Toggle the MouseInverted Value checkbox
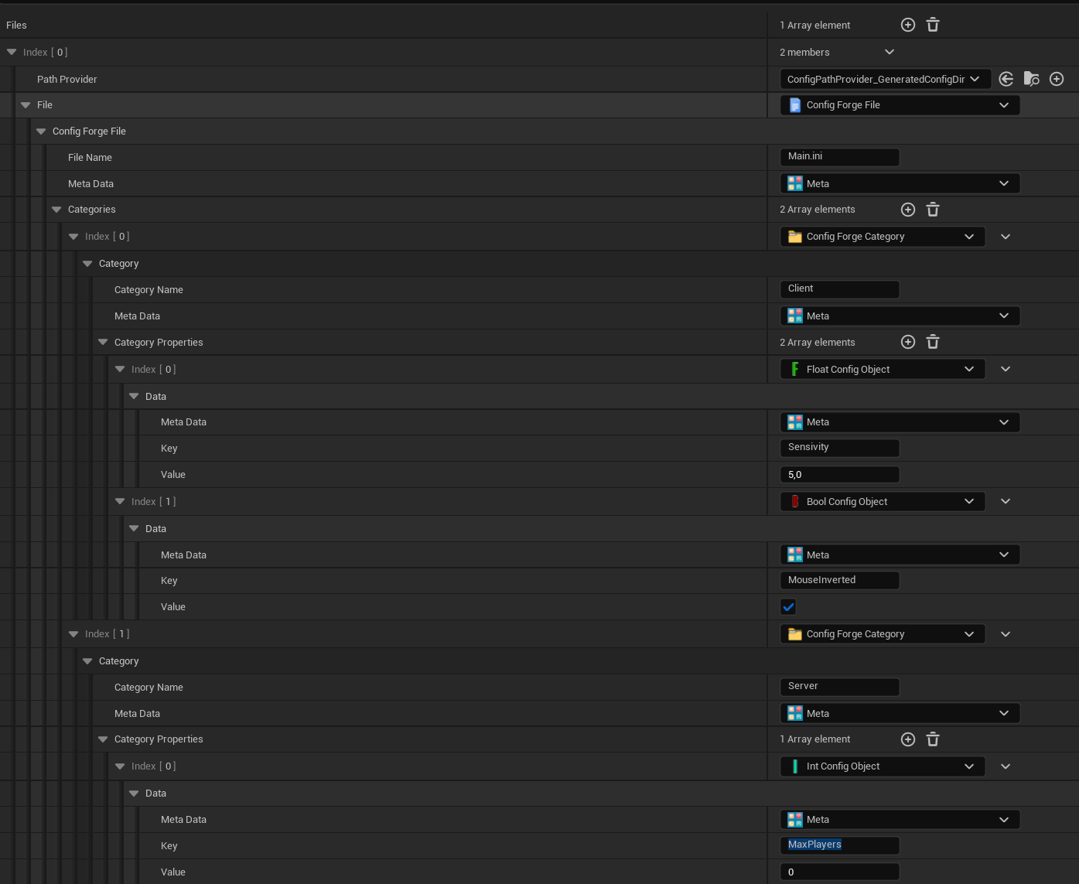The height and width of the screenshot is (884, 1079). tap(788, 607)
